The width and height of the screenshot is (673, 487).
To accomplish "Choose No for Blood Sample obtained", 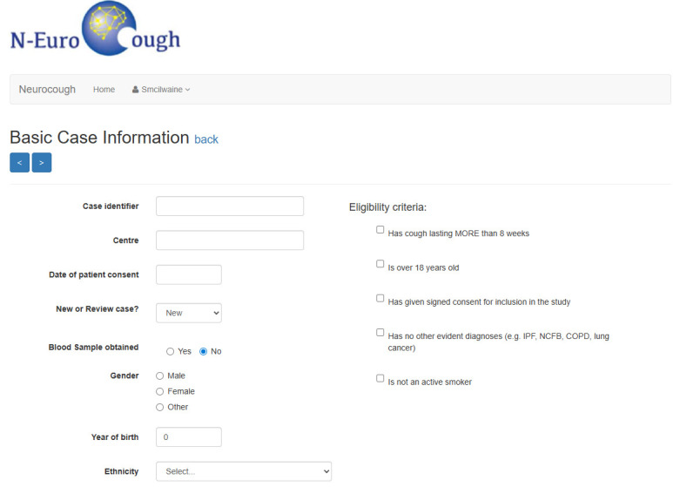I will point(204,351).
